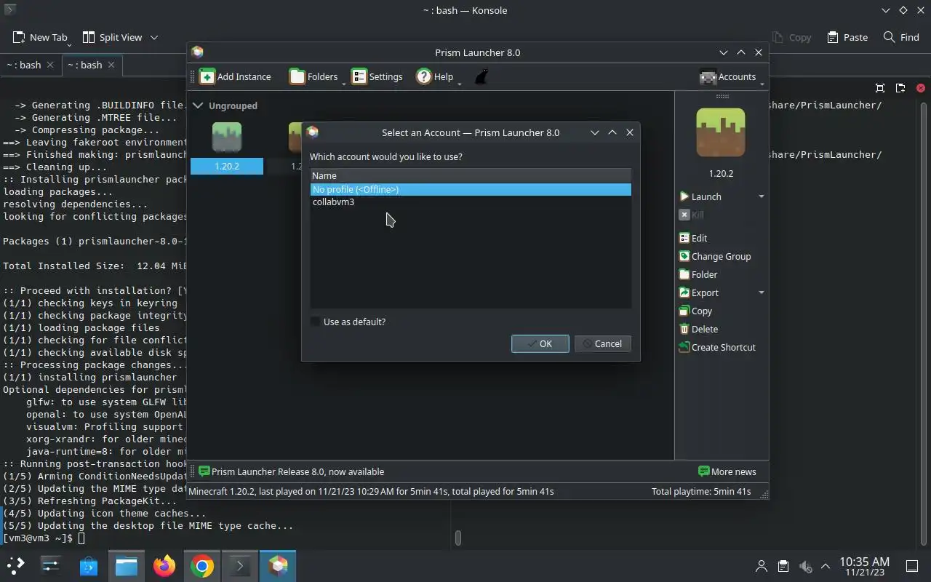Click the instance playtime status bar text
931x582 pixels.
tap(371, 491)
